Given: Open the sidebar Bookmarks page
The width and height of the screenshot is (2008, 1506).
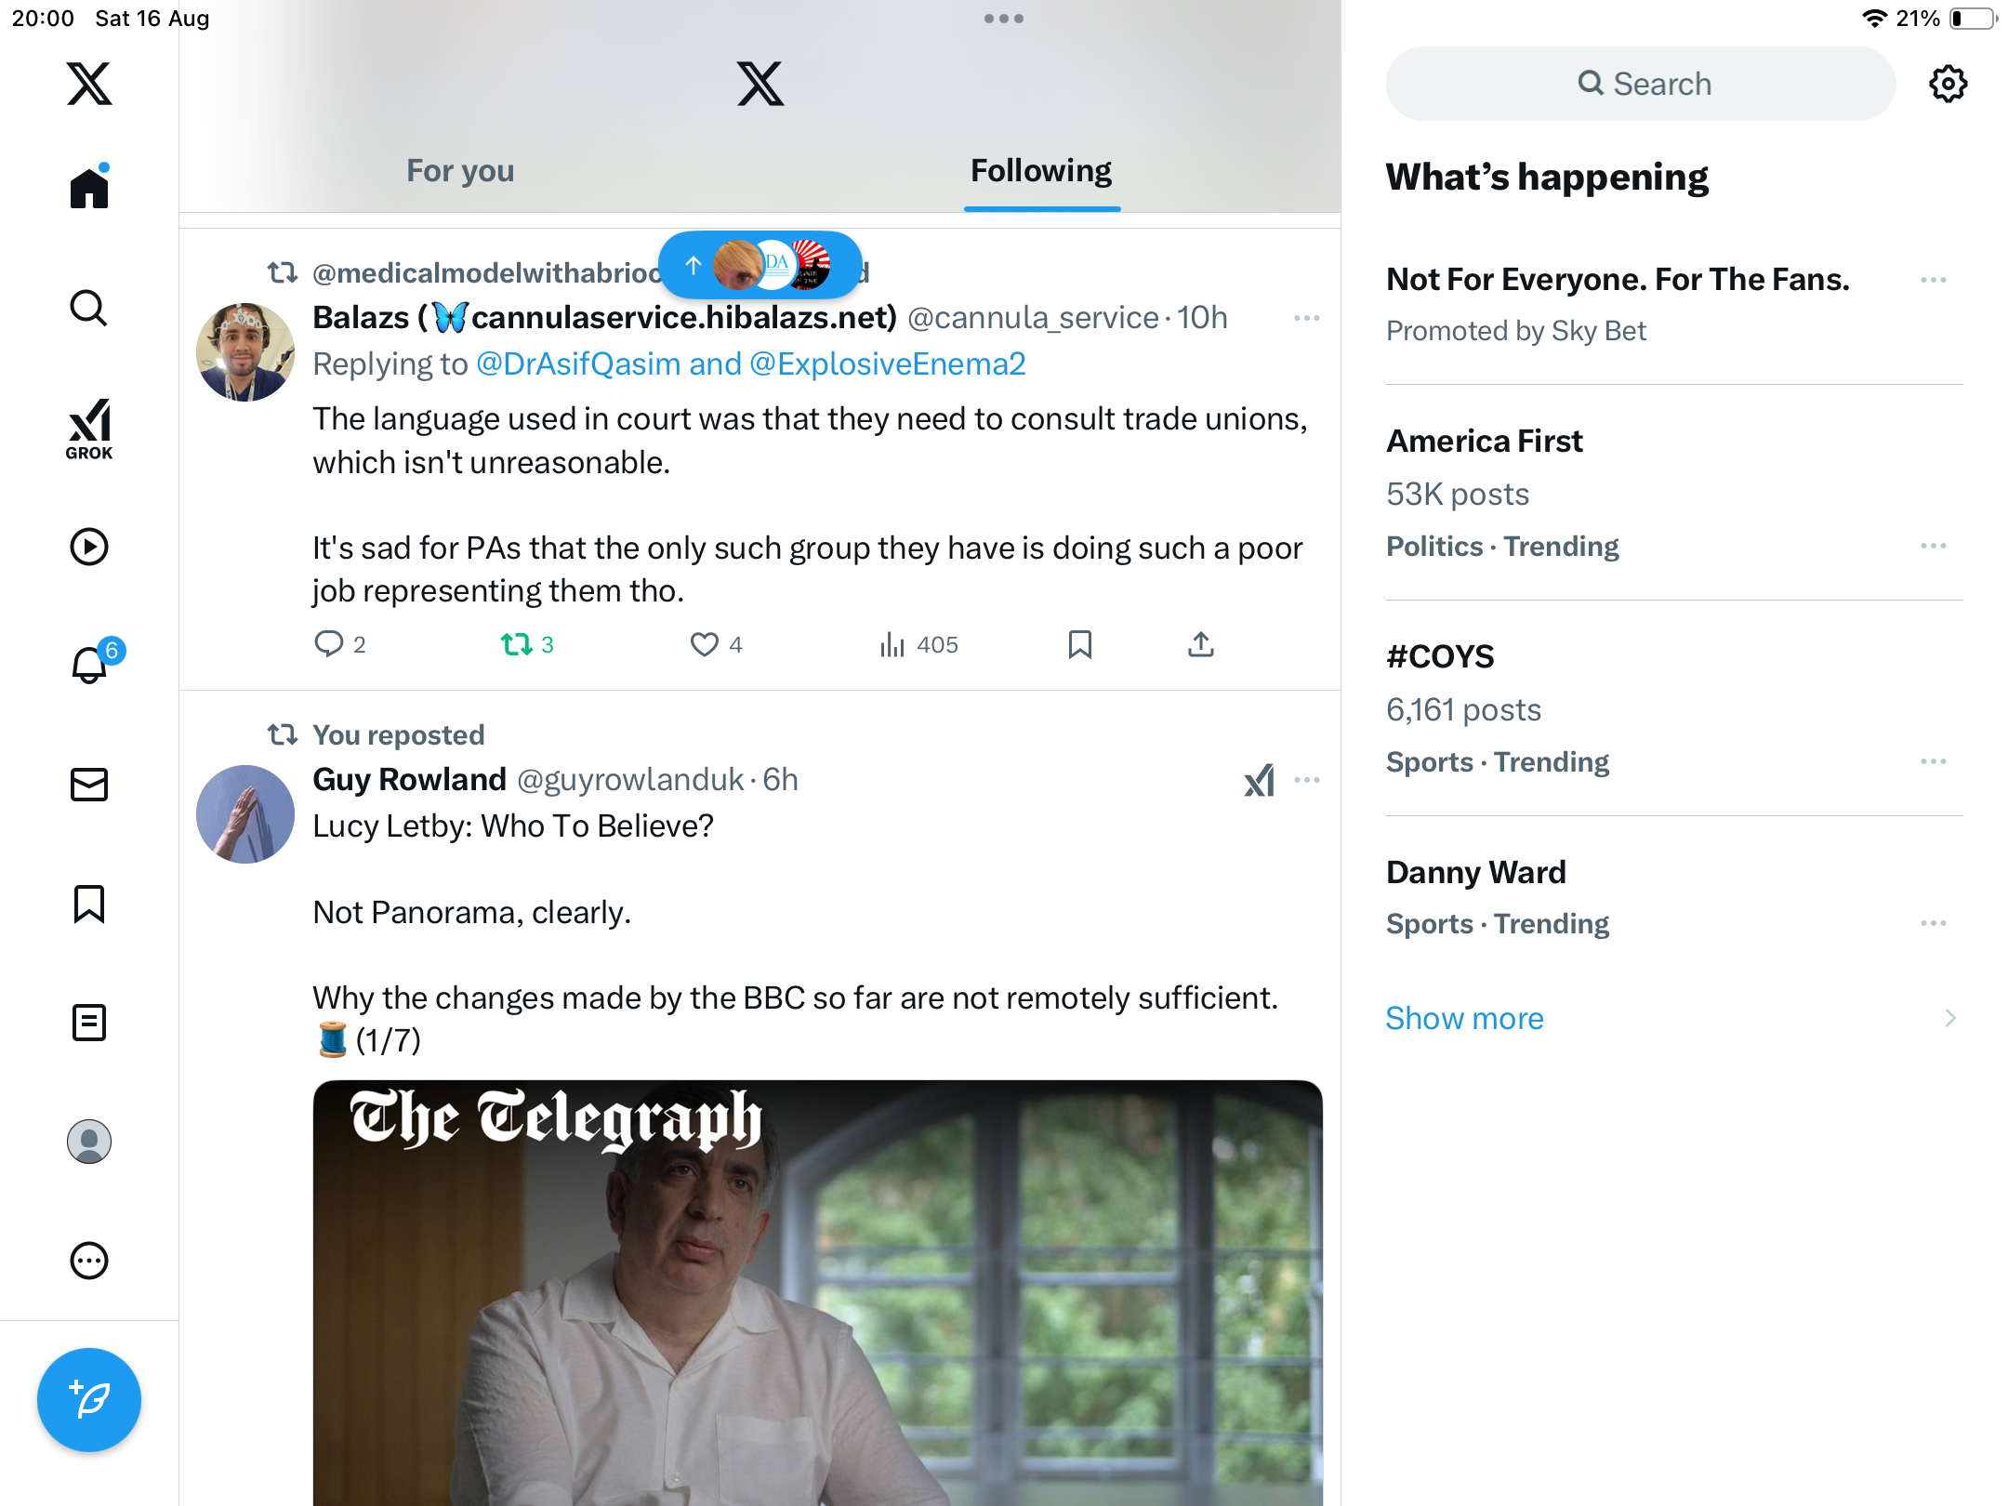Looking at the screenshot, I should pyautogui.click(x=89, y=904).
